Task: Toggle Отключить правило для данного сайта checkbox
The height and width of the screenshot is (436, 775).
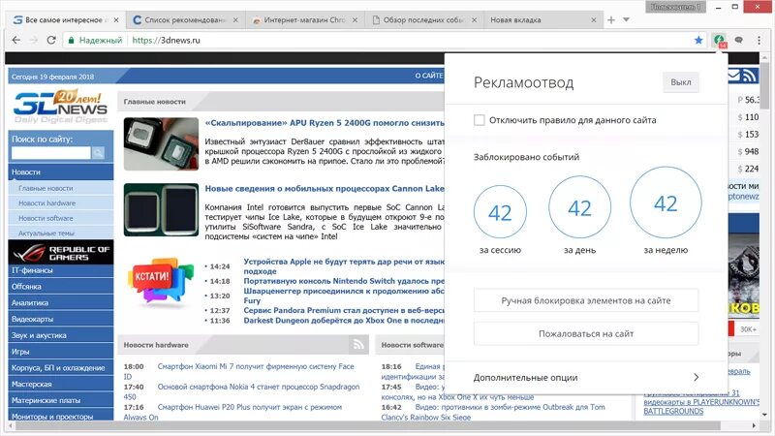Action: point(479,120)
